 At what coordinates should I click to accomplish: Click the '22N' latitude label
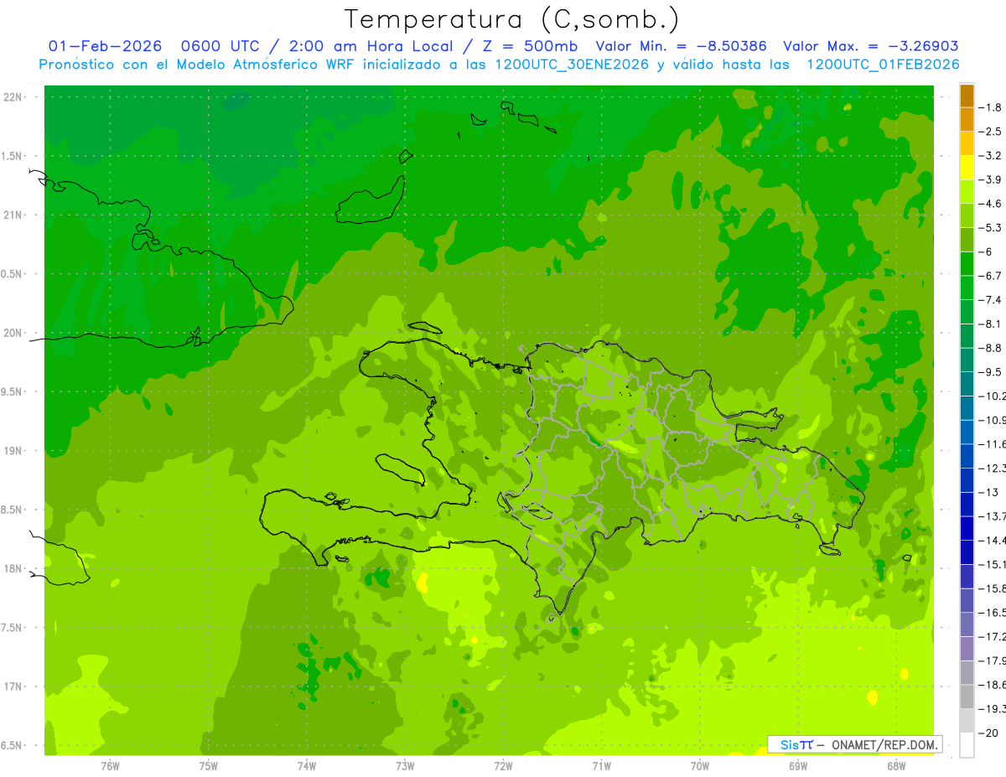click(x=13, y=97)
